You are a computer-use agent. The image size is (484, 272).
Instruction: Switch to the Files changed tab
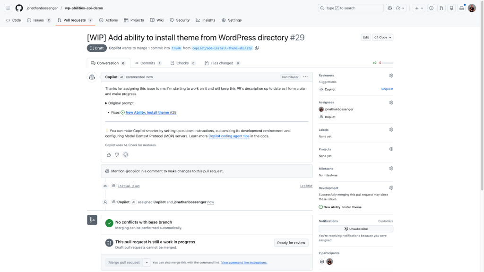[222, 63]
